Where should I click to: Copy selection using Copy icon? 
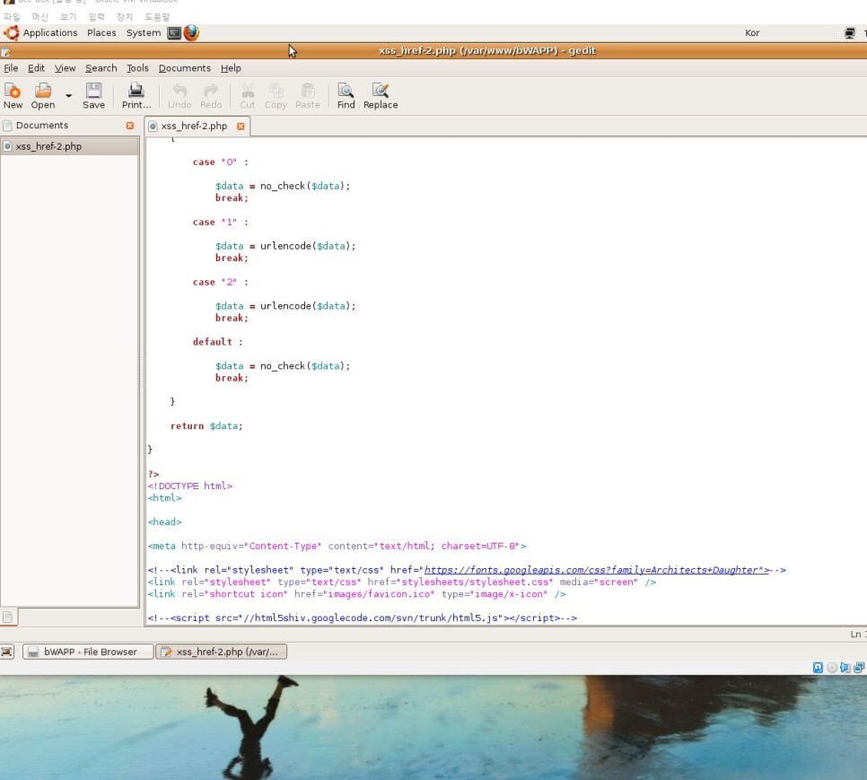coord(276,96)
